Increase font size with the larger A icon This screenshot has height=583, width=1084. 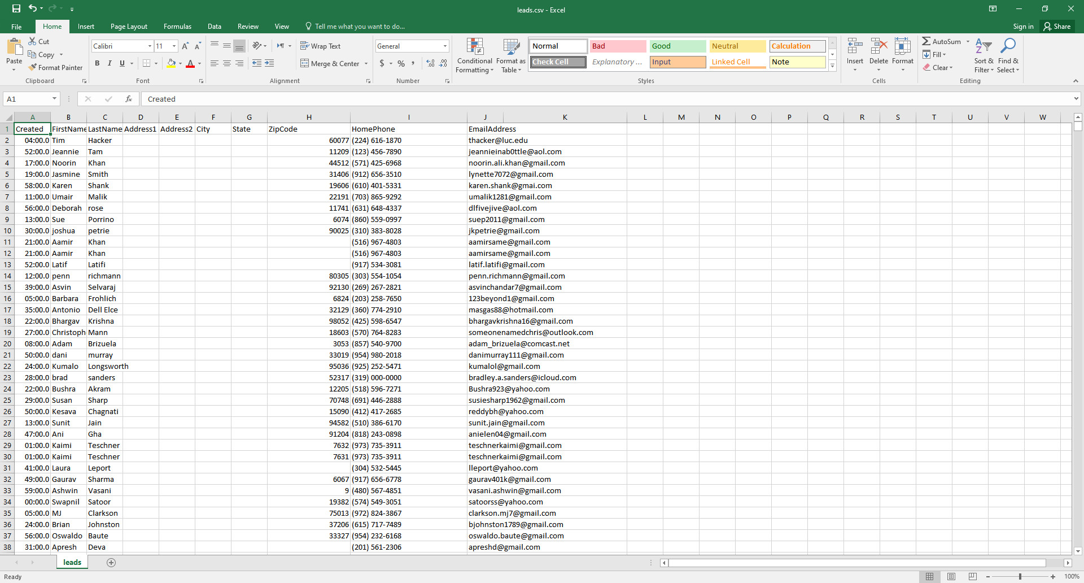click(x=185, y=46)
